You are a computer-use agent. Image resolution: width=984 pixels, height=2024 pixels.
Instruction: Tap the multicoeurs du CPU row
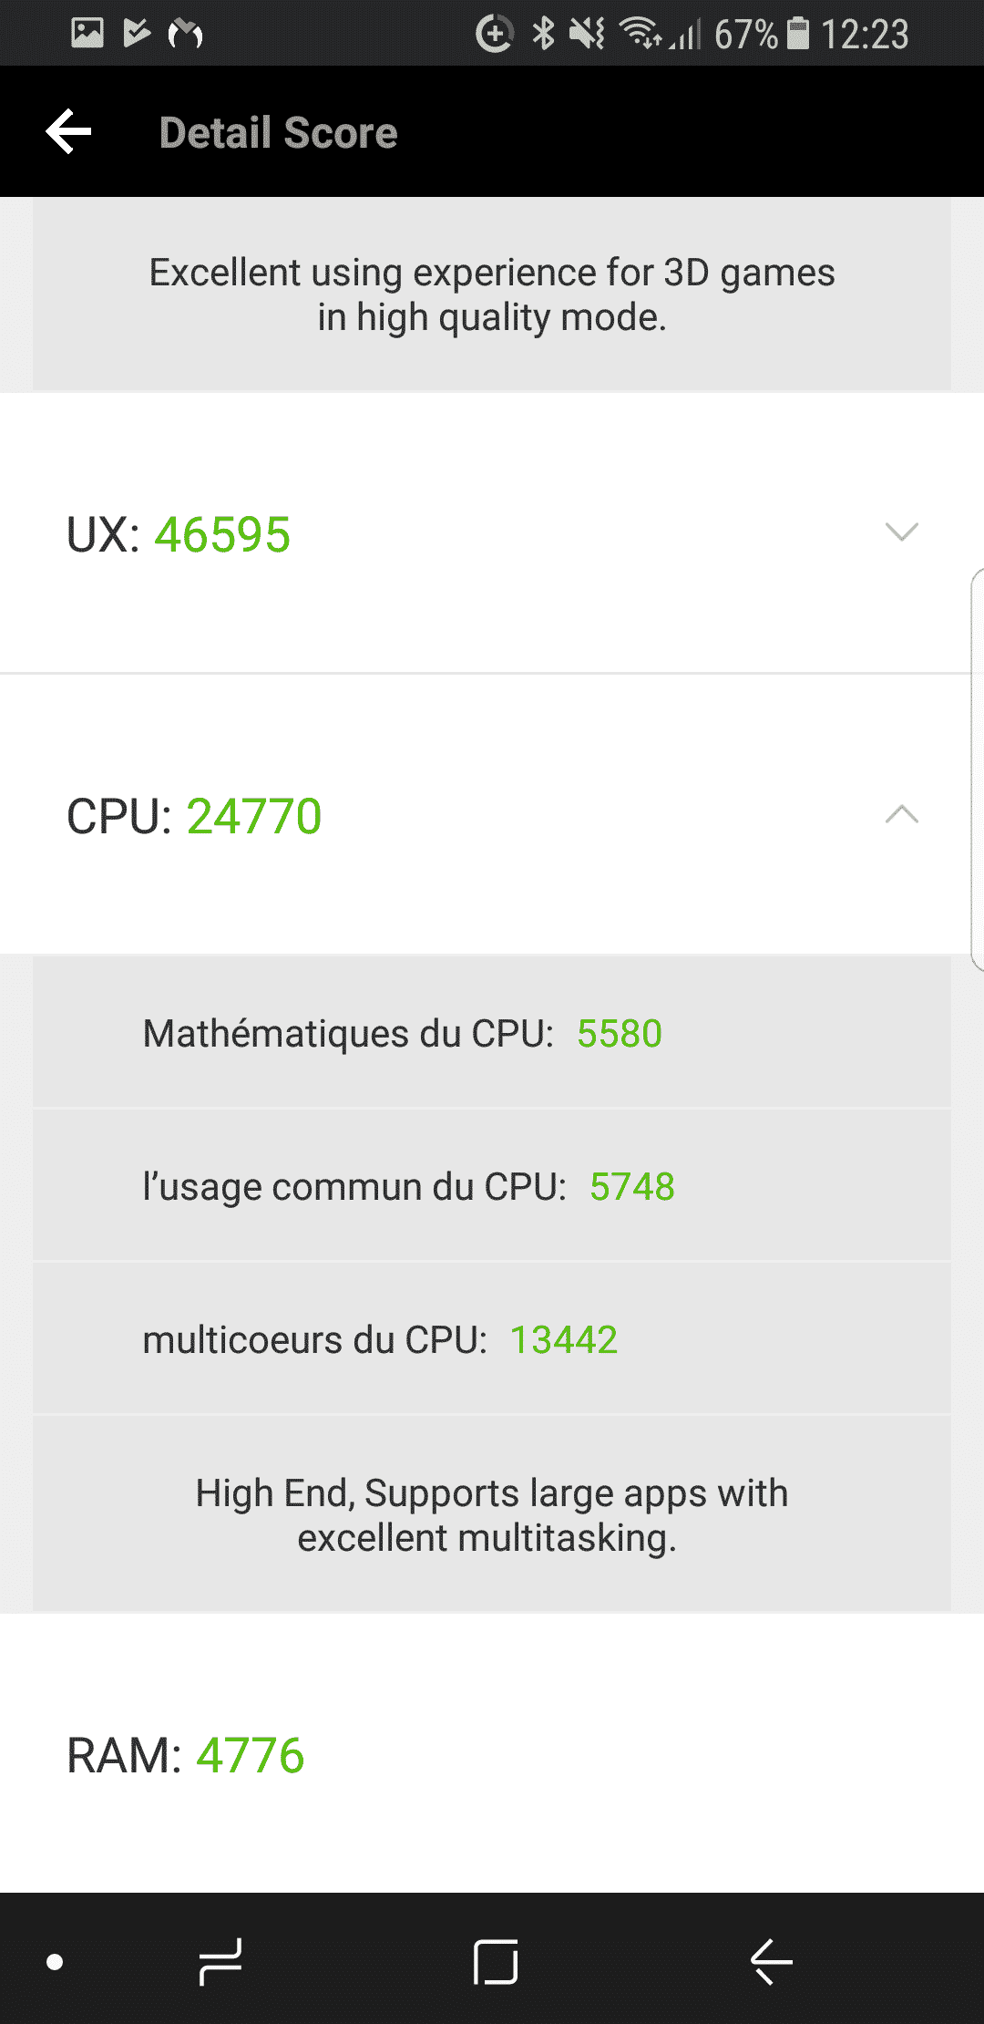492,1339
